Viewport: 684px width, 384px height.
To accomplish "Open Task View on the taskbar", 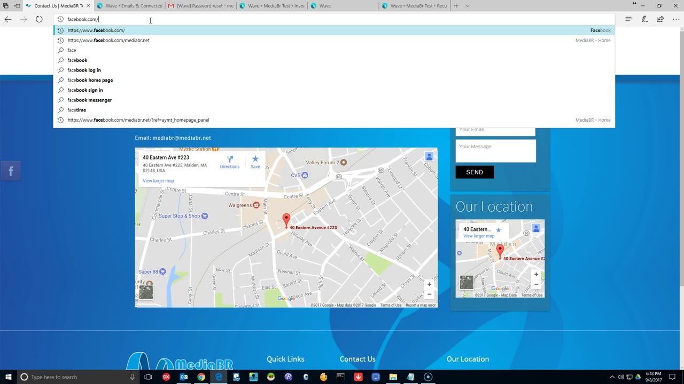I will pyautogui.click(x=148, y=377).
